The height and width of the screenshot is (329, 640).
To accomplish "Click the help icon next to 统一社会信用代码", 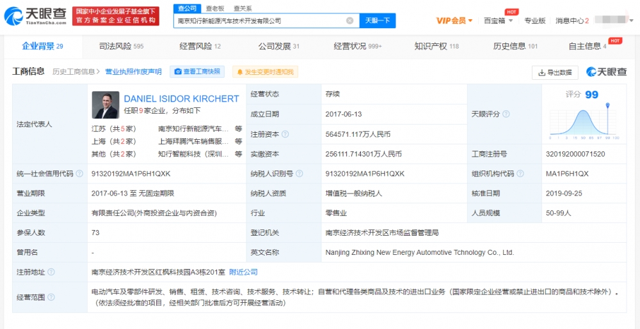I will click(79, 174).
